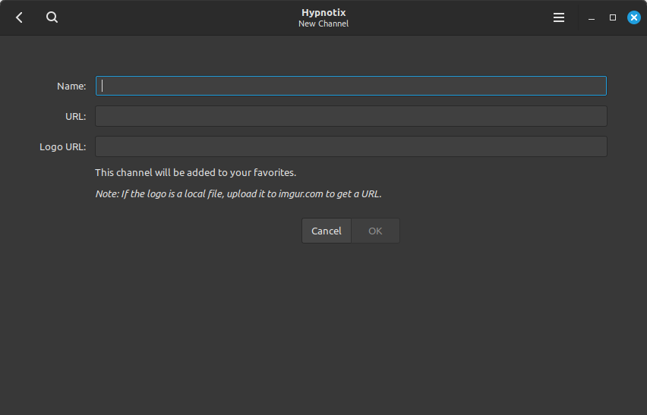The height and width of the screenshot is (415, 647).
Task: Confirm with the OK button
Action: click(375, 231)
